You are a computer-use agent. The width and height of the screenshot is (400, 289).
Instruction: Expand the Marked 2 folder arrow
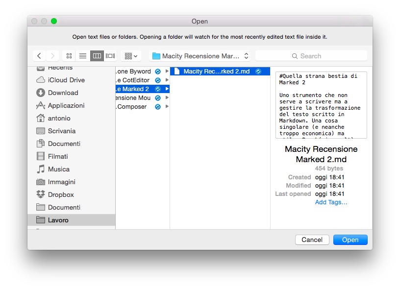point(167,89)
